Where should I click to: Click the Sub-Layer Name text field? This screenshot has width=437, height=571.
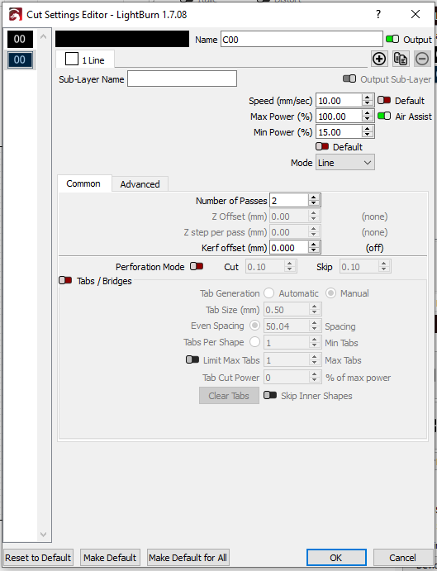click(x=182, y=79)
